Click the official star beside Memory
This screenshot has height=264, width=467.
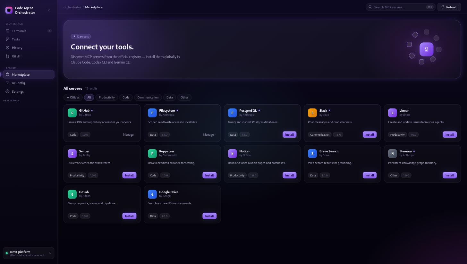414,151
